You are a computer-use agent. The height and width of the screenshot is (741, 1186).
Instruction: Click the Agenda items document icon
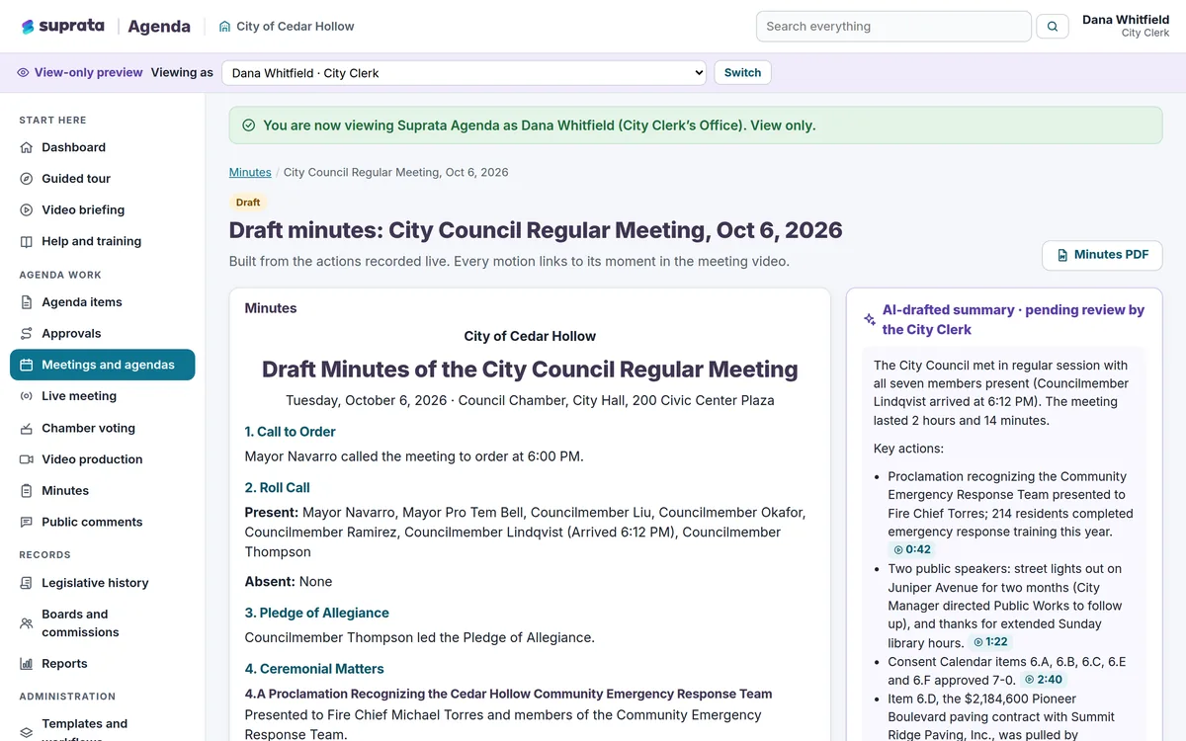(27, 302)
